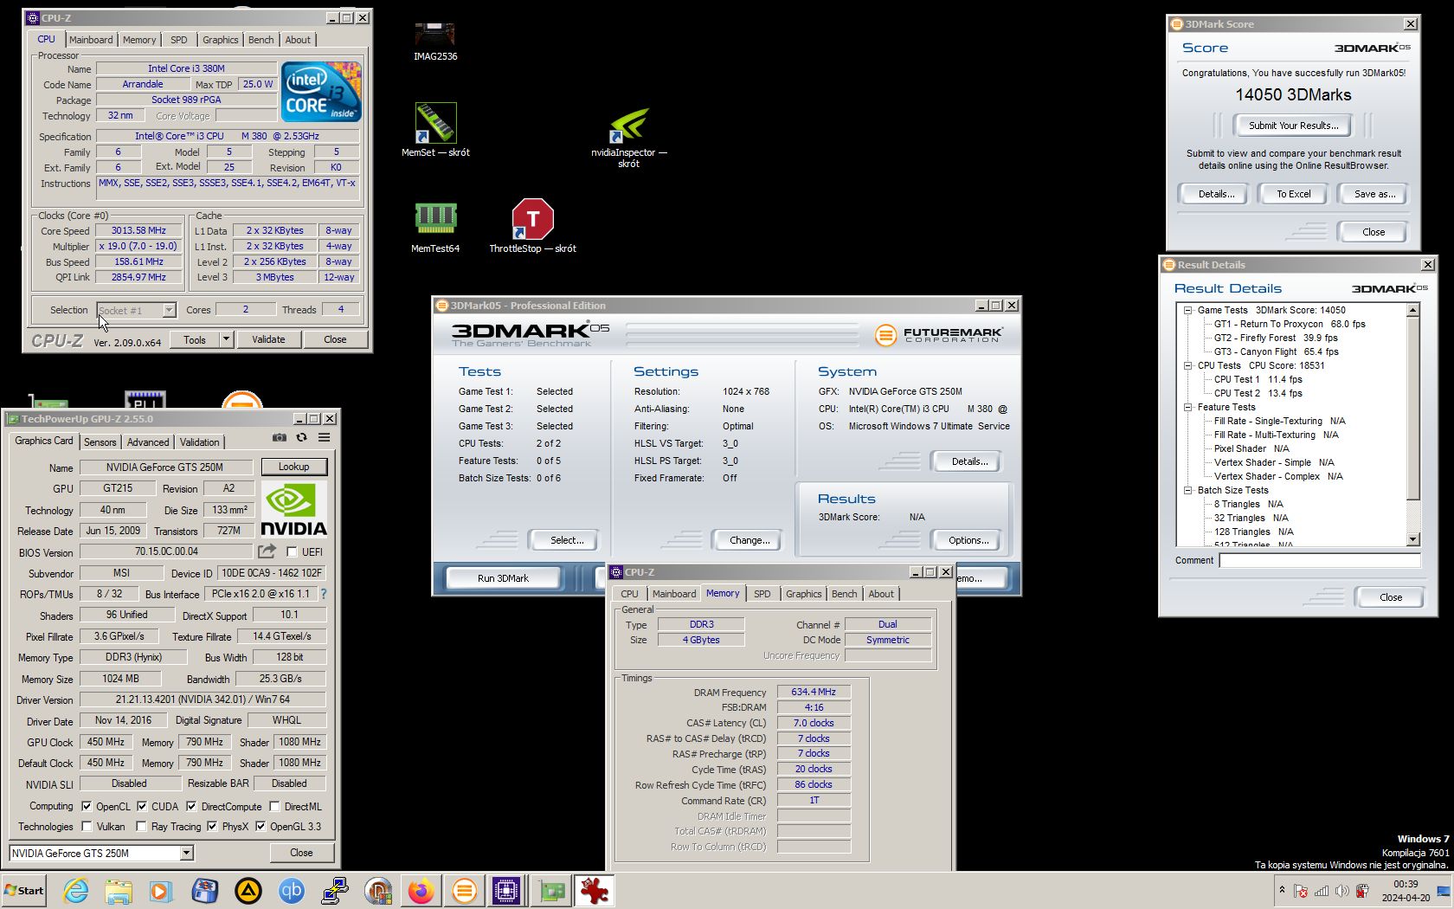Share BIOS version export icon in GPU-Z

point(267,551)
